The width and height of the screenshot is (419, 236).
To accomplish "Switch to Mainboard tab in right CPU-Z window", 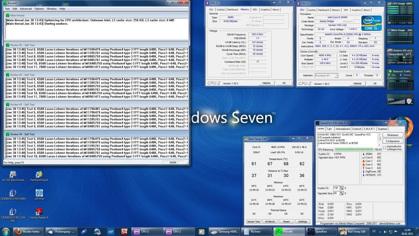I will (x=324, y=10).
